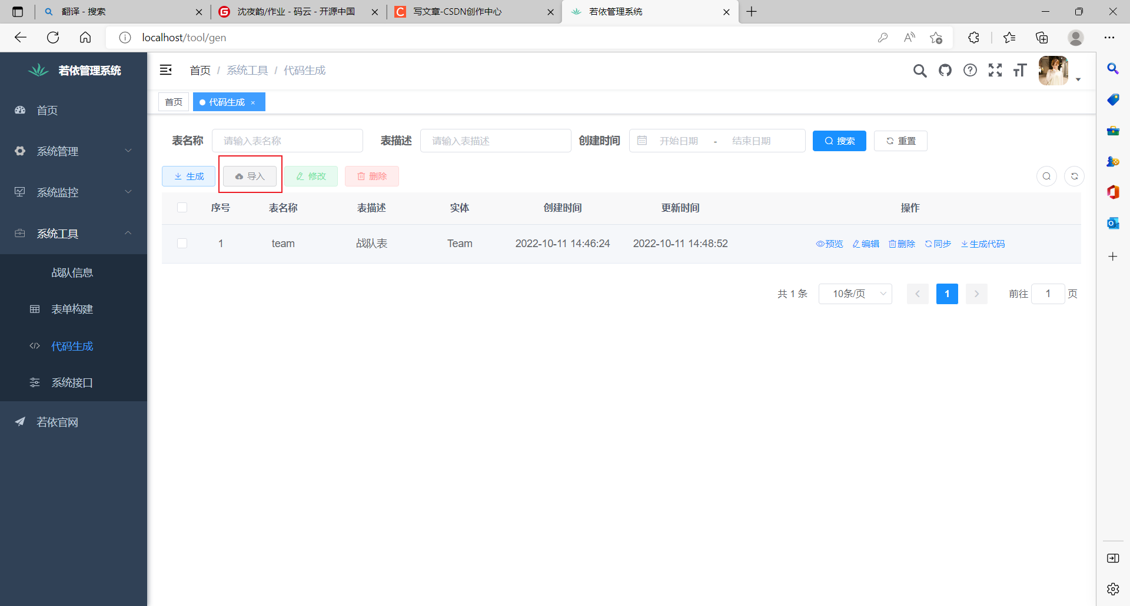1130x606 pixels.
Task: Open browser collections icon
Action: [1042, 38]
